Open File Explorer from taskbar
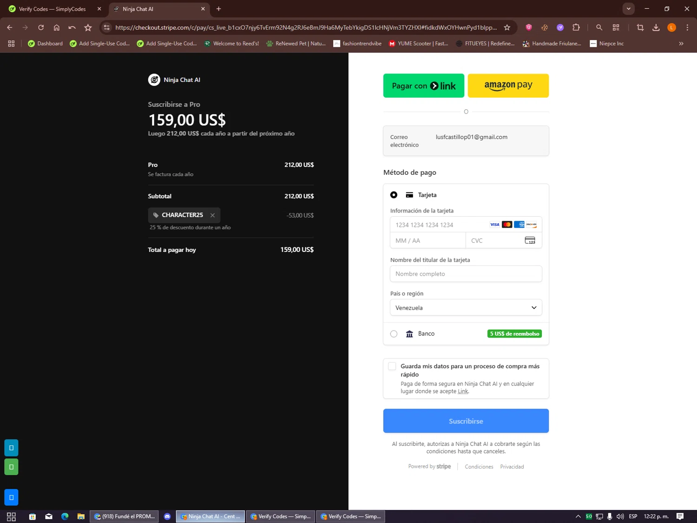 pos(81,516)
